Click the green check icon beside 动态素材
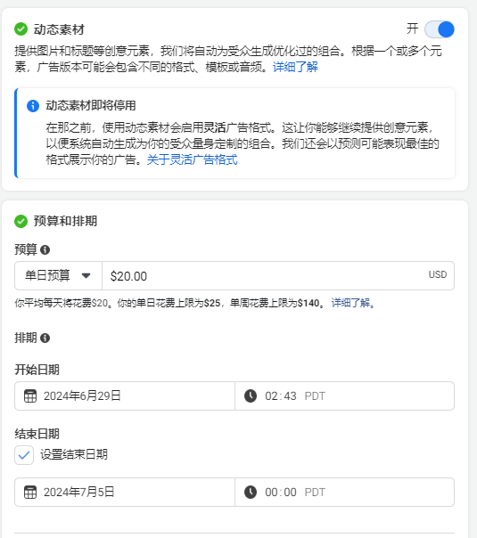477x538 pixels. click(x=21, y=29)
